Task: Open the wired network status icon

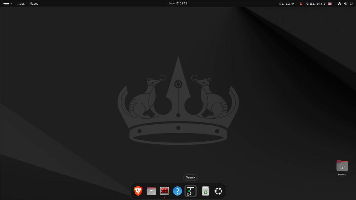Action: coord(340,4)
